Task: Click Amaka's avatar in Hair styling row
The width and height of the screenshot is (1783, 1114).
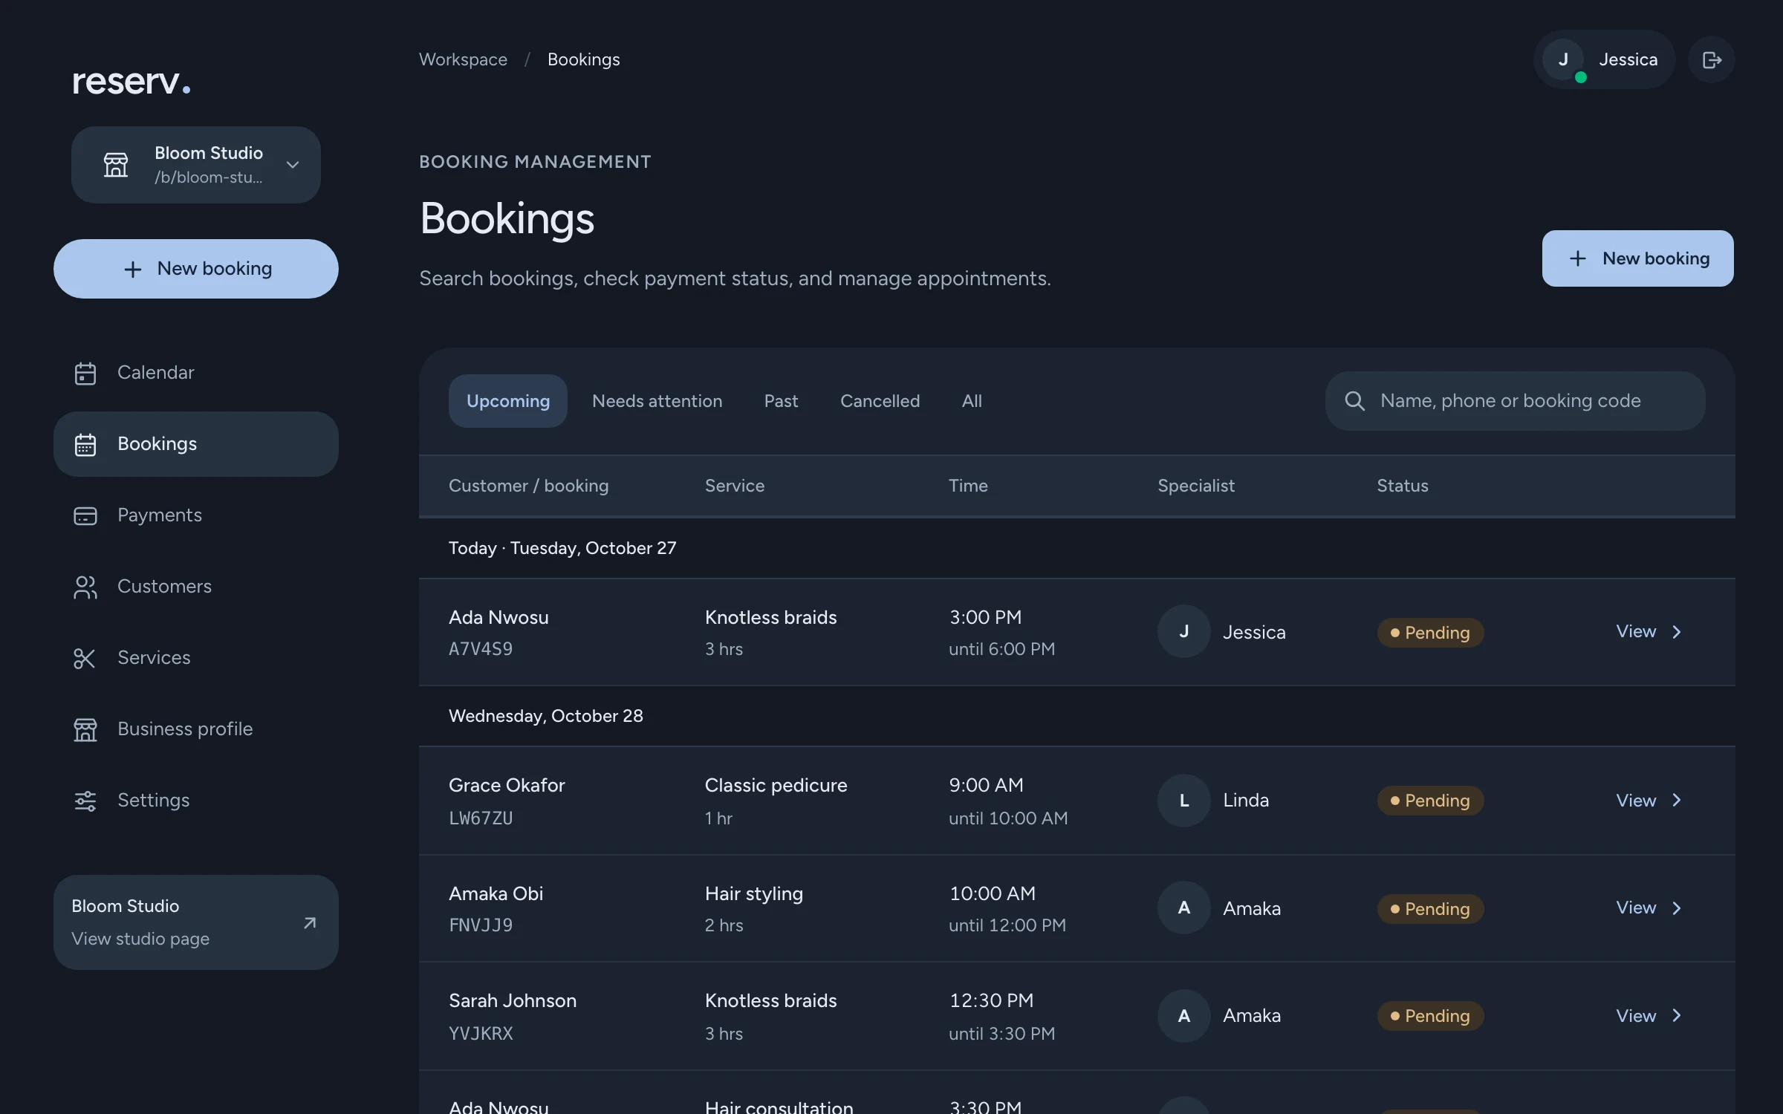Action: tap(1184, 908)
